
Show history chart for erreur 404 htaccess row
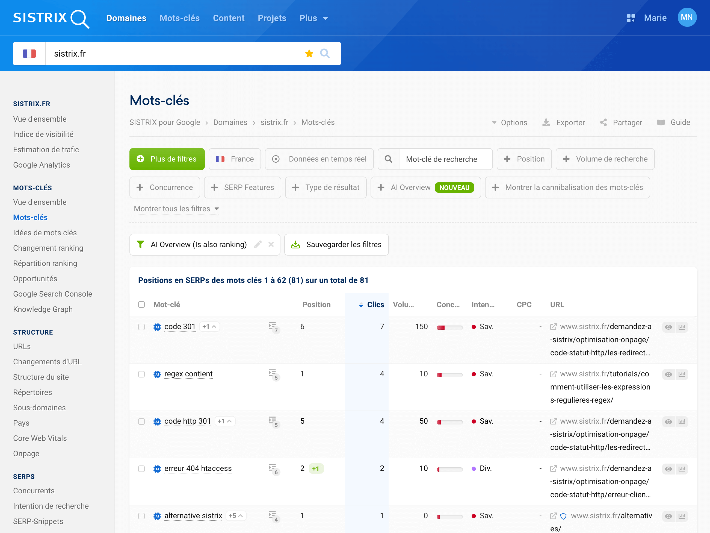pyautogui.click(x=681, y=468)
